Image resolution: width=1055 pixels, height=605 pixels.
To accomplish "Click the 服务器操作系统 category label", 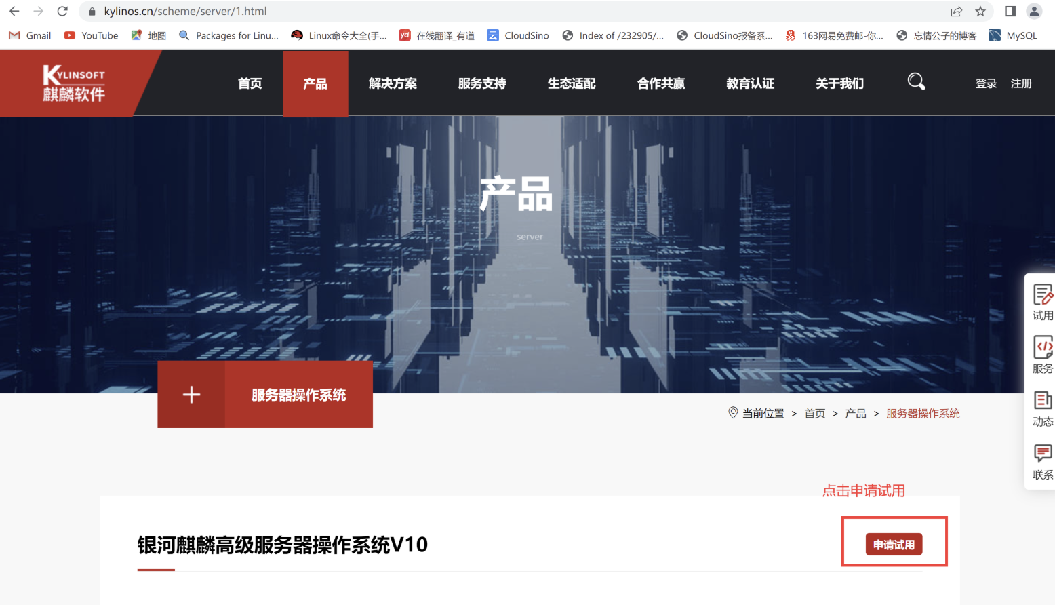I will (x=299, y=395).
